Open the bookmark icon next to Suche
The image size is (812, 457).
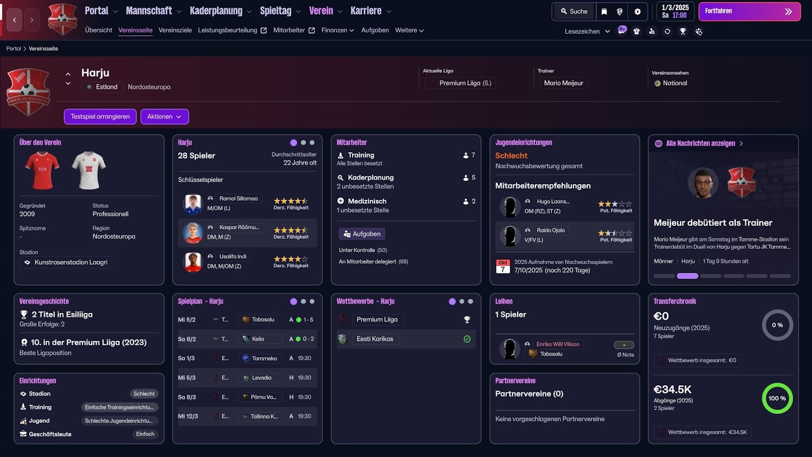[x=604, y=11]
